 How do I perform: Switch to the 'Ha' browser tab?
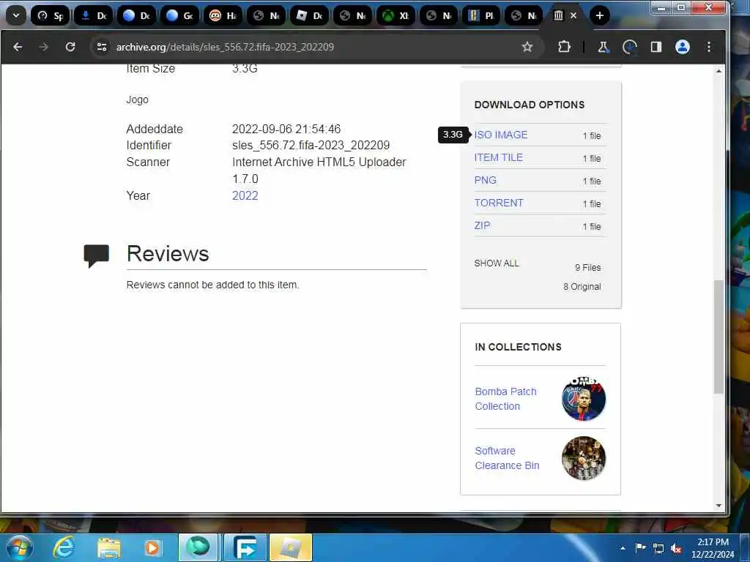[223, 16]
